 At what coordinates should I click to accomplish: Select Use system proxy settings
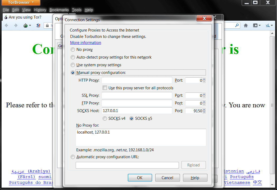pos(72,65)
